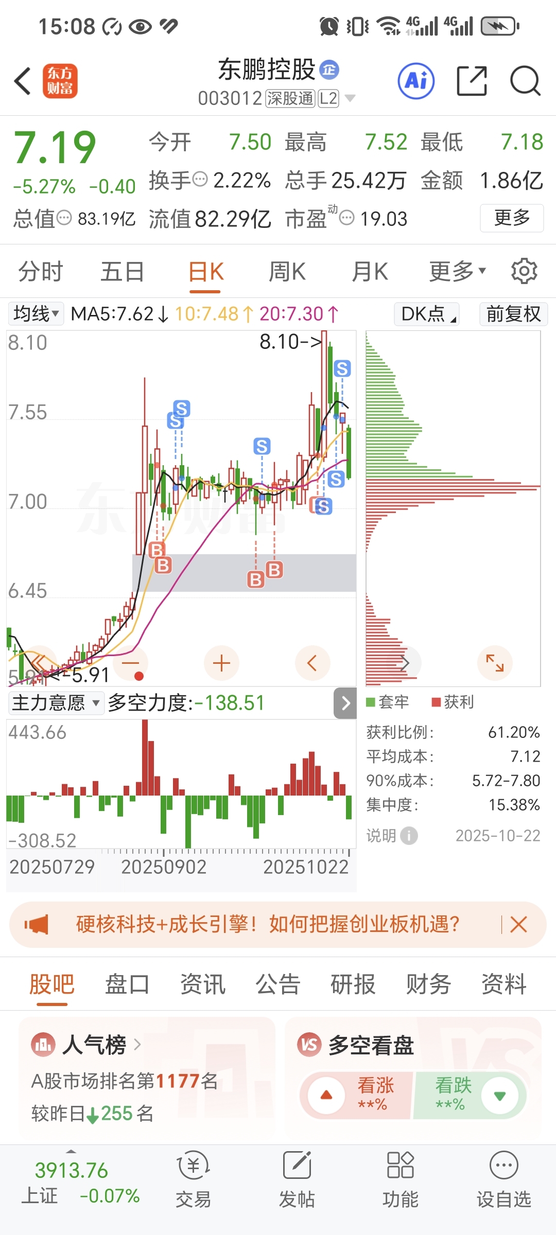556x1235 pixels.
Task: Jump chart back with double chevron
Action: tap(39, 663)
